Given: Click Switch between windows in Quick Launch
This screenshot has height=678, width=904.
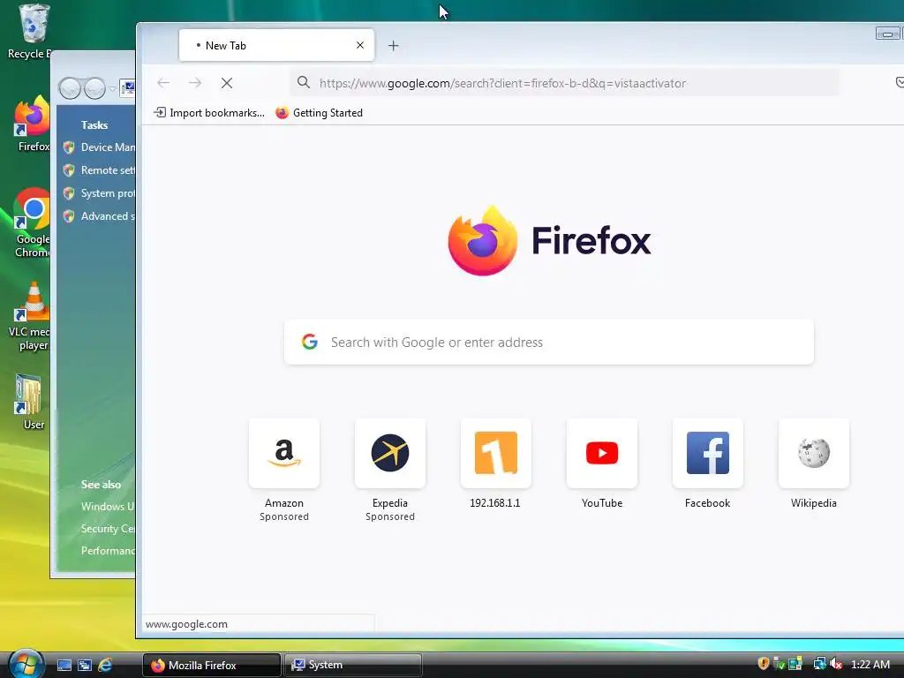Looking at the screenshot, I should pyautogui.click(x=84, y=665).
